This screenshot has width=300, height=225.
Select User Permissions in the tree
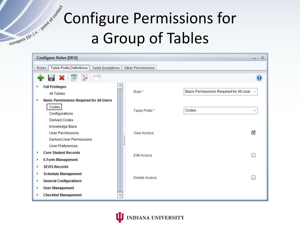pos(64,133)
